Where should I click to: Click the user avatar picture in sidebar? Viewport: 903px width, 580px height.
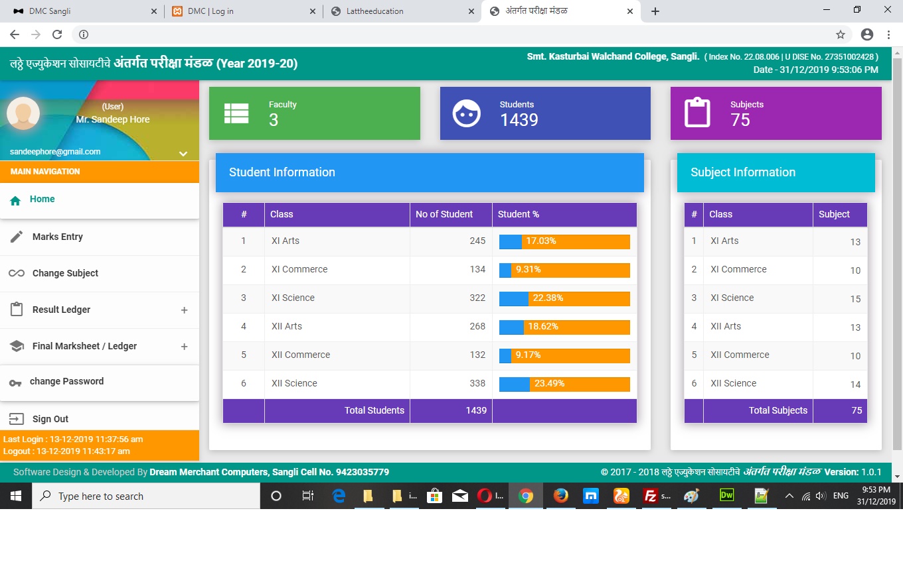click(23, 114)
